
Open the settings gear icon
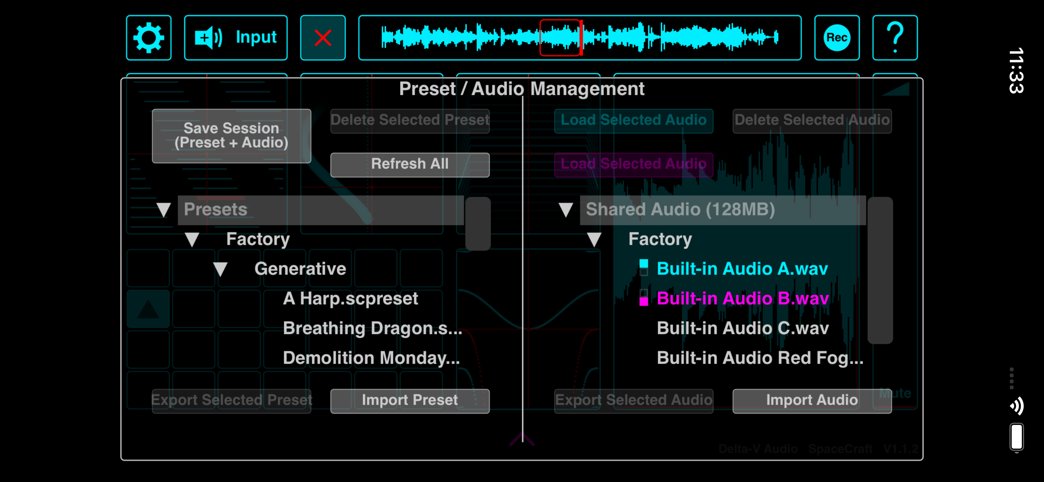pyautogui.click(x=148, y=38)
